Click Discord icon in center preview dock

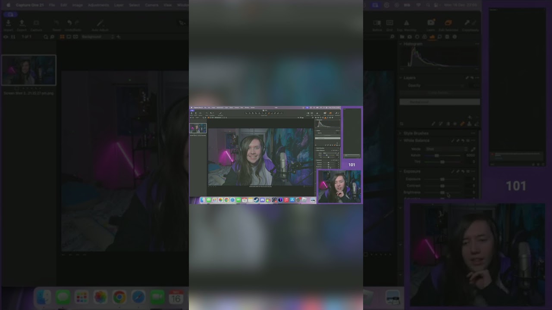pyautogui.click(x=262, y=200)
